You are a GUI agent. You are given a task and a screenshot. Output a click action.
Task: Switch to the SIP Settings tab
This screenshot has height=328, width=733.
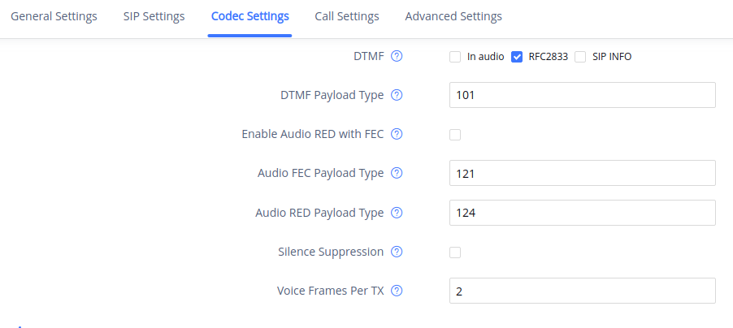click(x=154, y=16)
